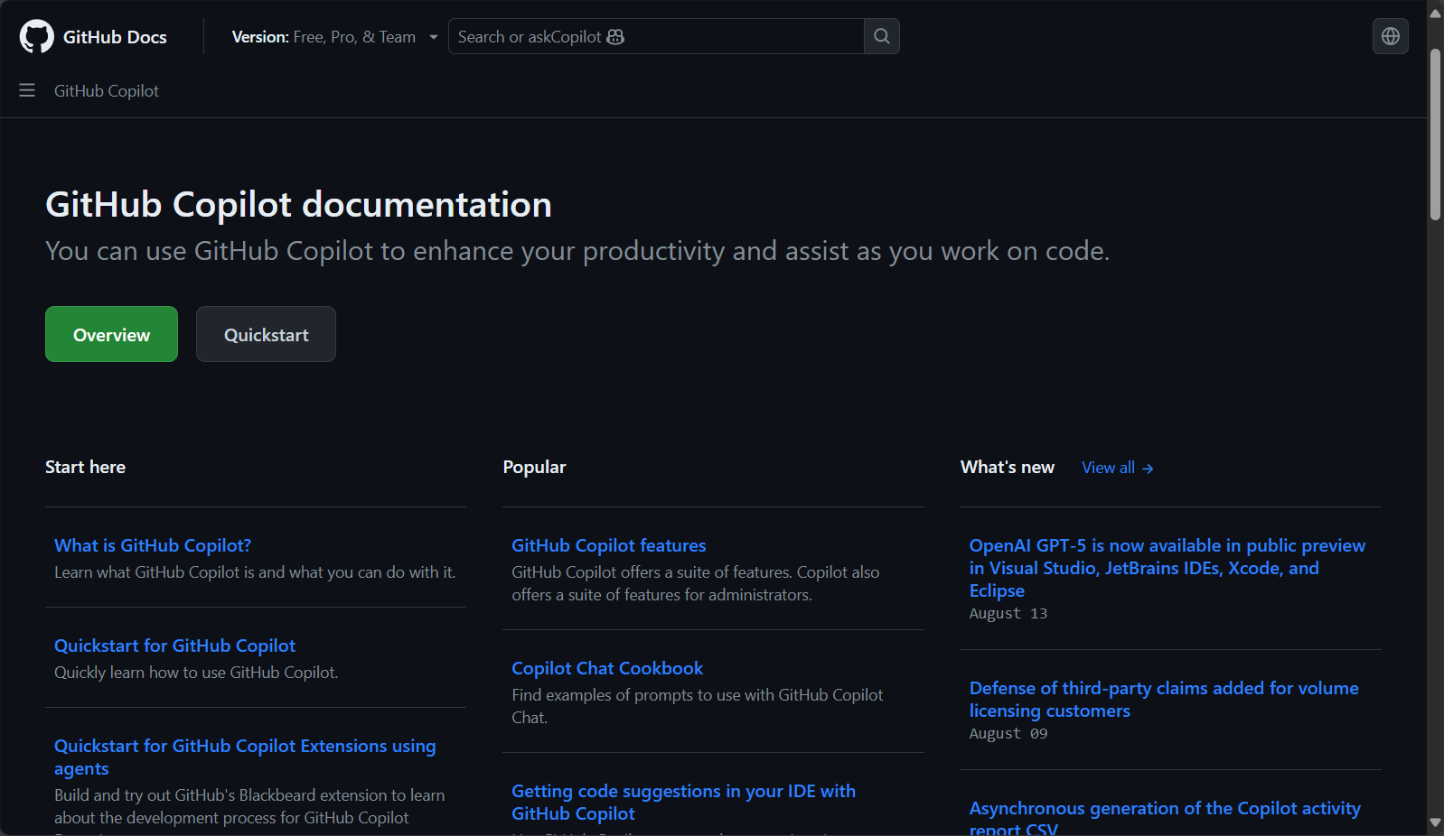
Task: Open the hamburger sidebar menu
Action: click(x=27, y=90)
